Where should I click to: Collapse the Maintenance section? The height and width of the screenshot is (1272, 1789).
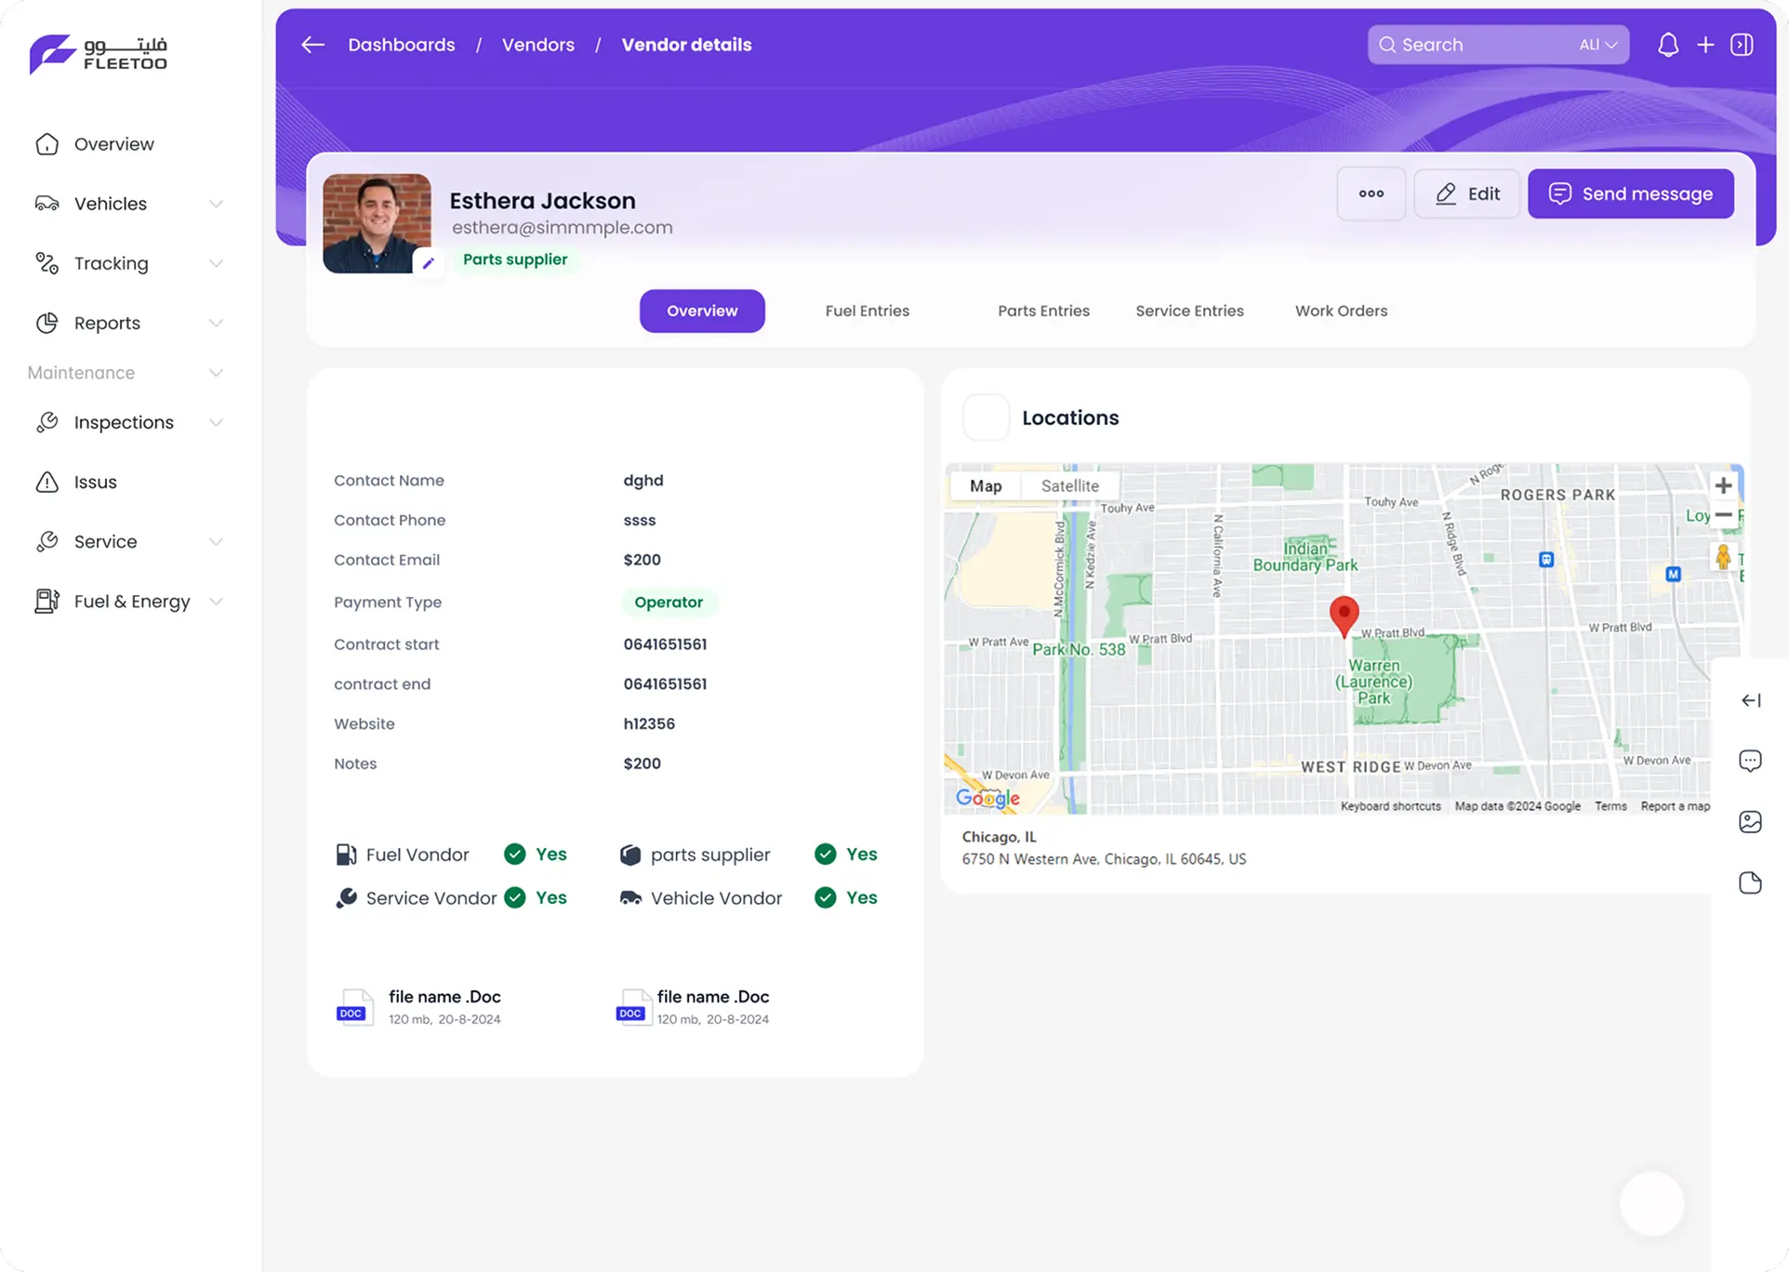coord(216,372)
